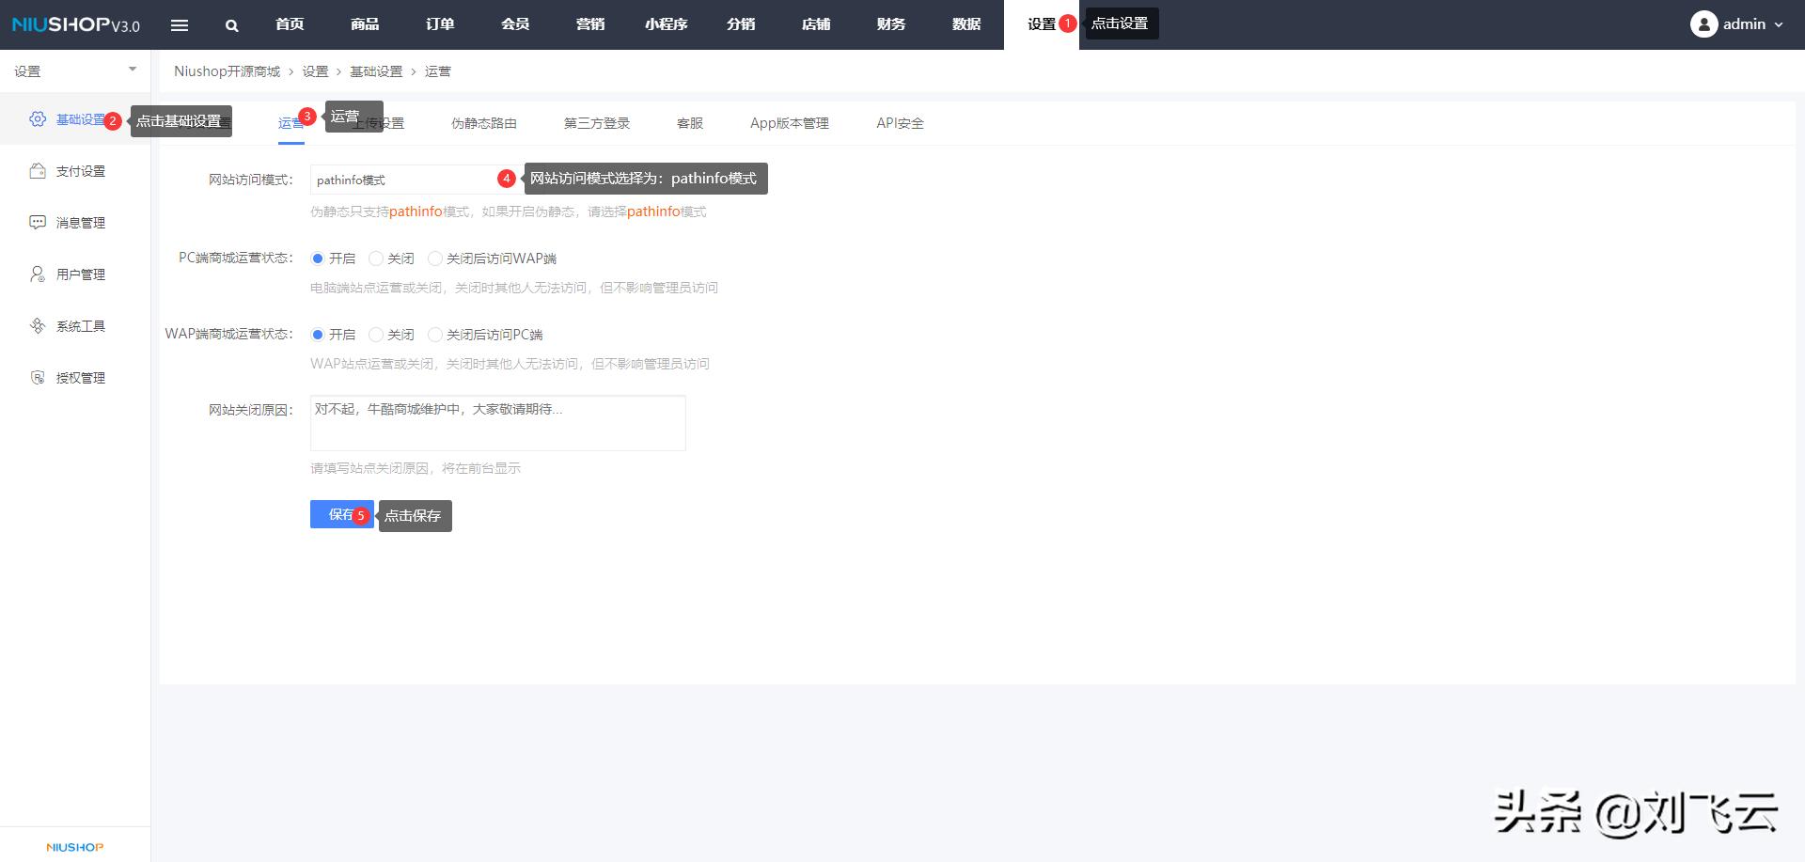This screenshot has width=1805, height=862.
Task: Click the search magnifier icon
Action: point(231,25)
